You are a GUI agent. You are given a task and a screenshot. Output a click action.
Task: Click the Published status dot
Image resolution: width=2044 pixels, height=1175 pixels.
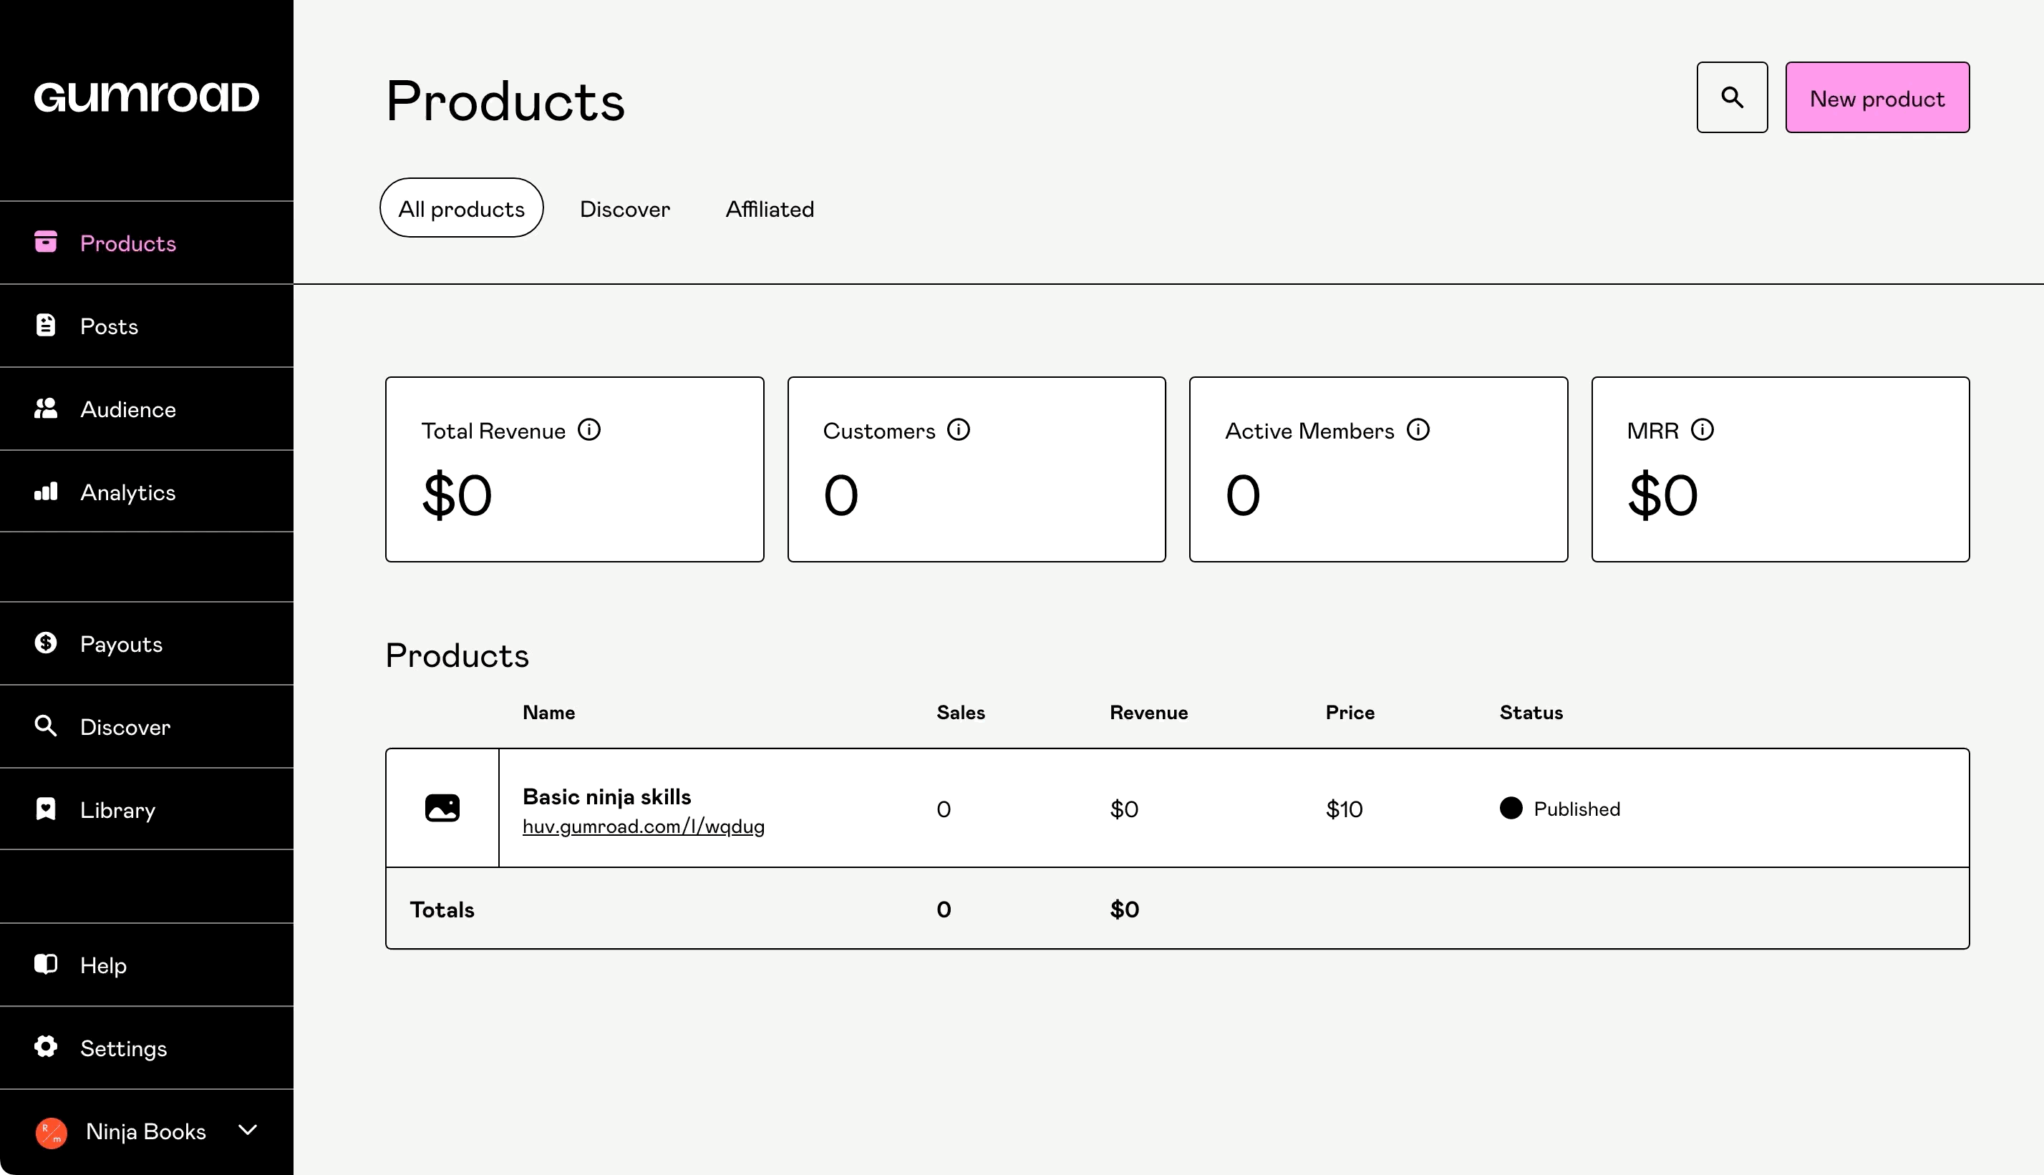[x=1511, y=808]
